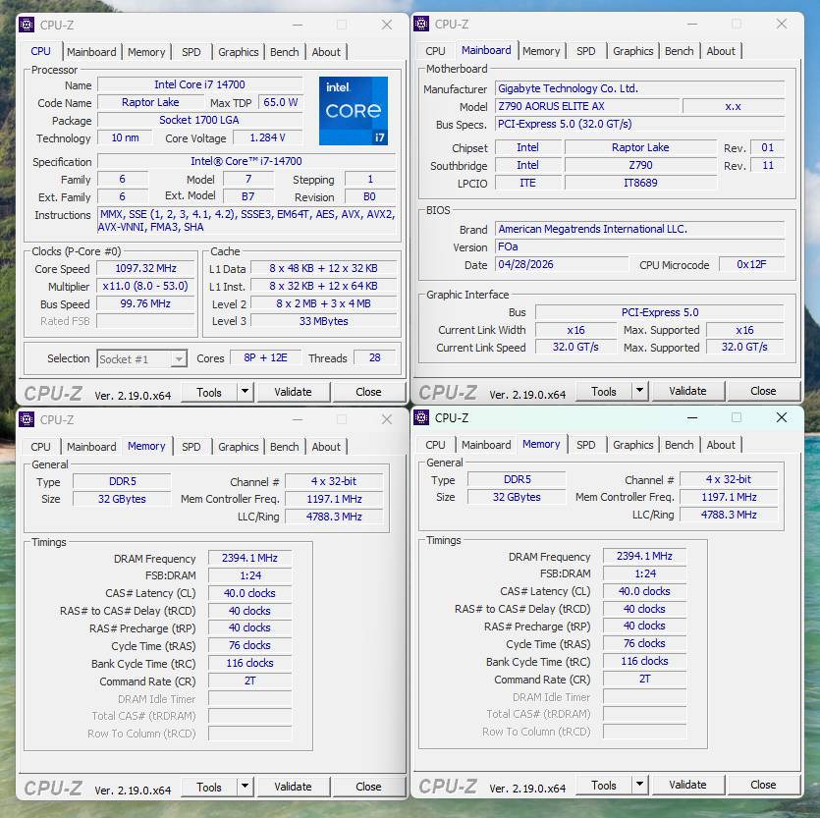Open the About tab in the CPU window
The height and width of the screenshot is (818, 820).
tap(326, 52)
